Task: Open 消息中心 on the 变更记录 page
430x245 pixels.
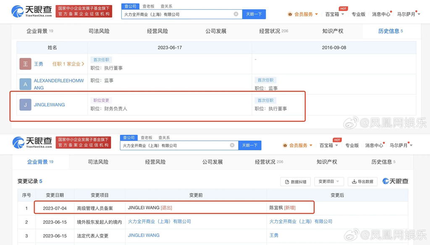Action: (x=374, y=145)
